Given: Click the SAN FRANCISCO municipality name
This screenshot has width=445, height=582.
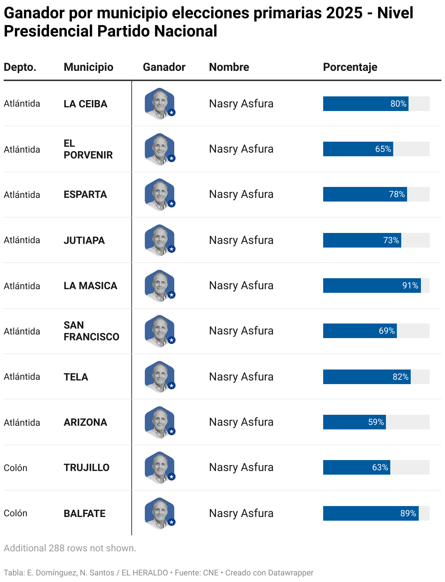Looking at the screenshot, I should coord(92,331).
